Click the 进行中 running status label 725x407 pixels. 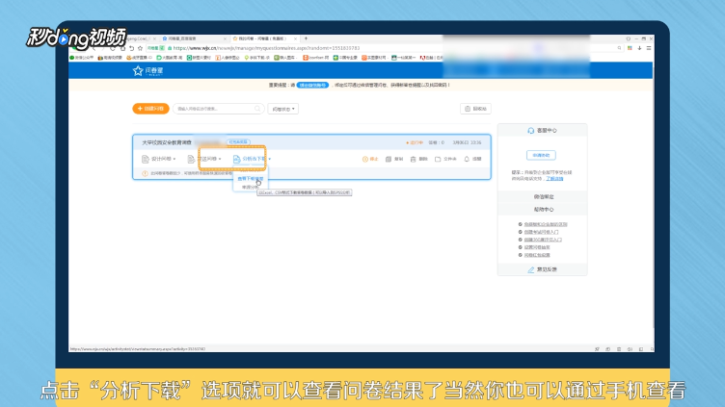coord(415,142)
